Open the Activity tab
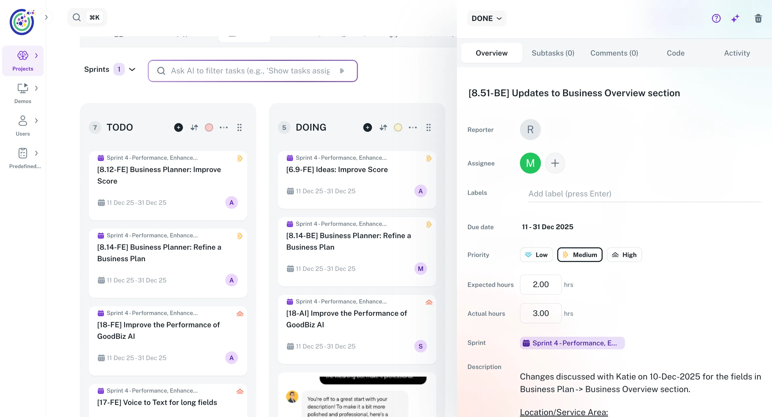Screen dimensions: 772x417 pos(737,53)
